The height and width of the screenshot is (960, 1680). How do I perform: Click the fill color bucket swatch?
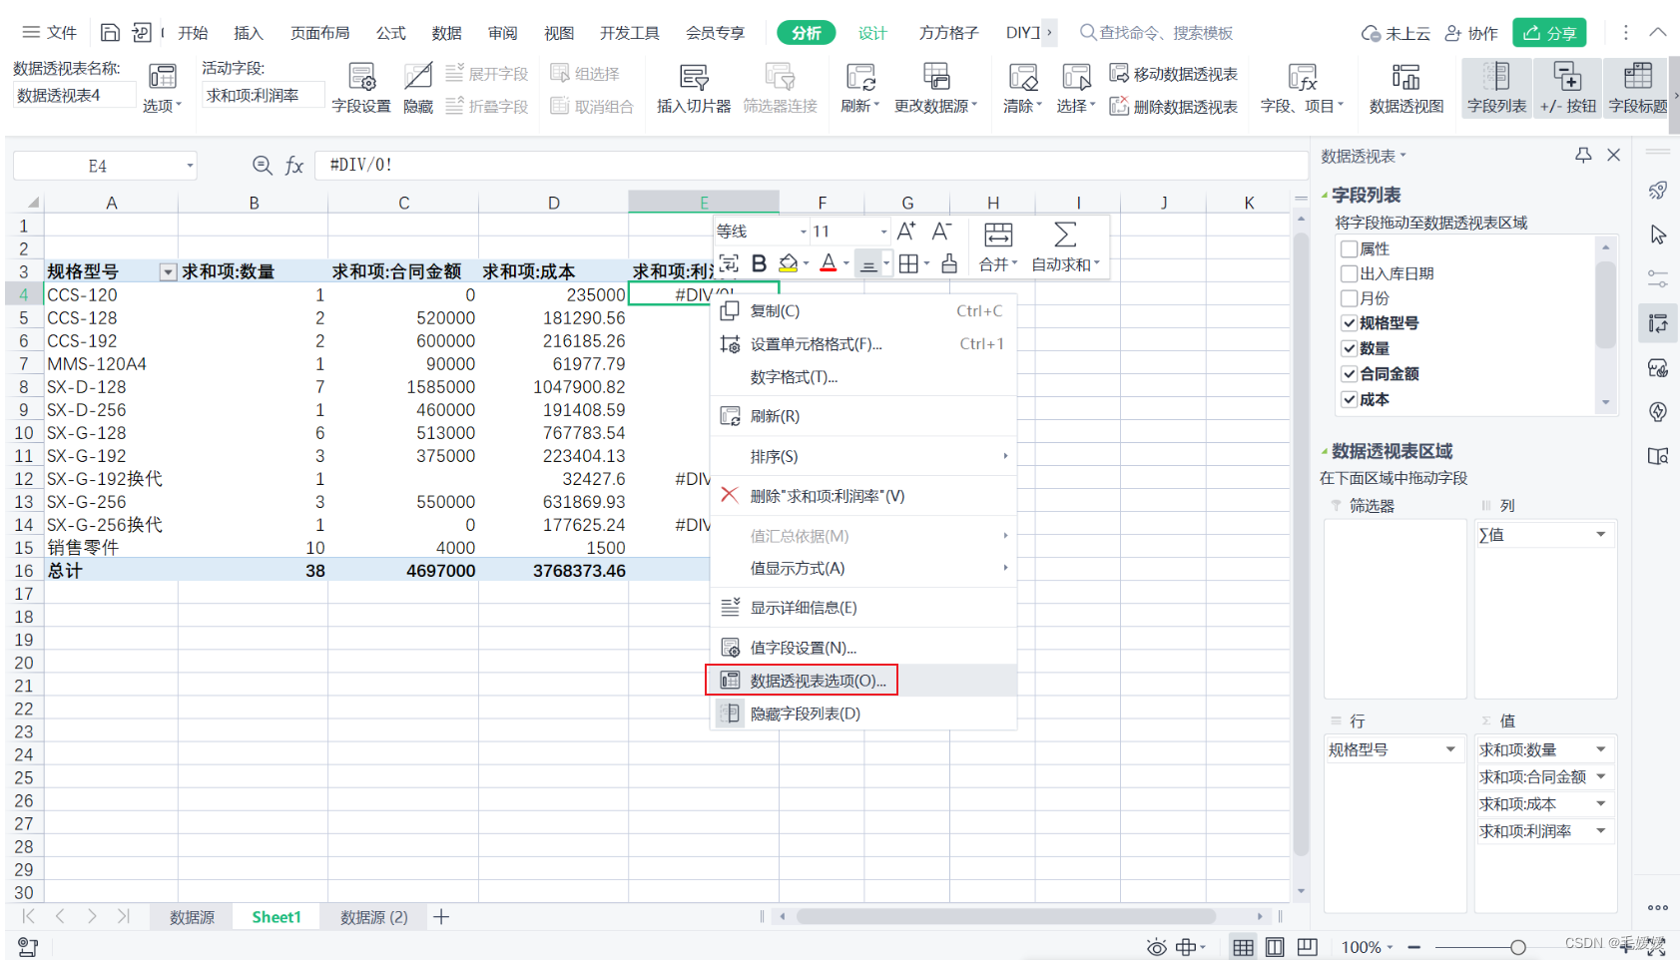[788, 263]
